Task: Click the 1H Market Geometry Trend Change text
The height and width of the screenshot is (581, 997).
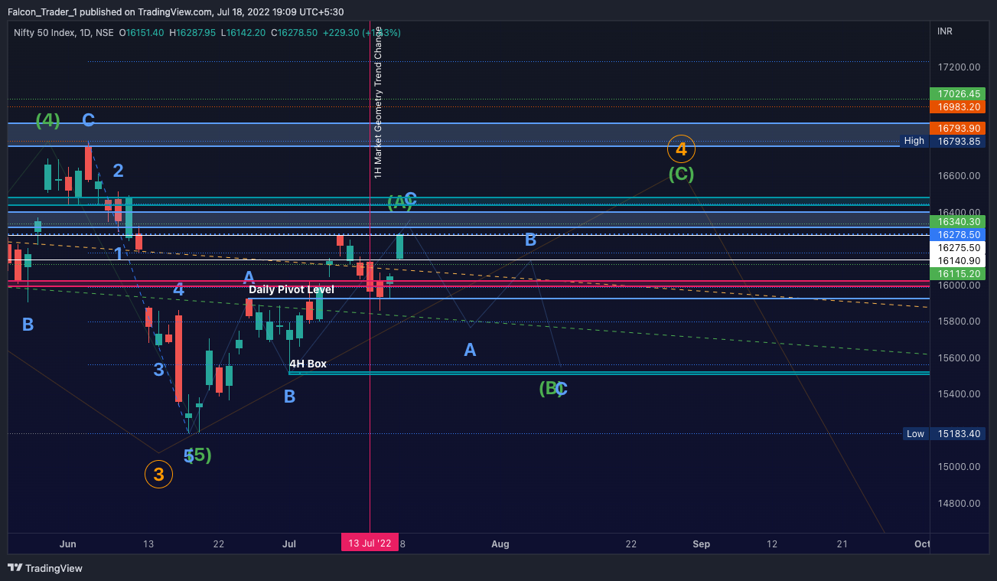Action: 378,103
